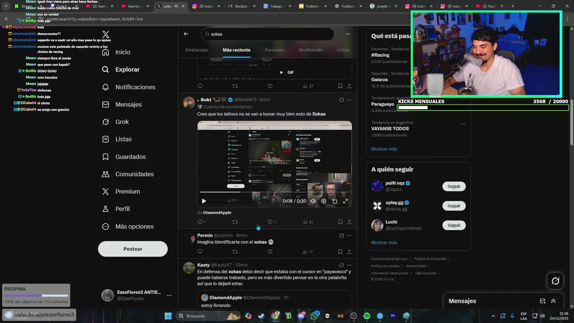Reply to Permin's post
The width and height of the screenshot is (574, 323).
coord(200,252)
